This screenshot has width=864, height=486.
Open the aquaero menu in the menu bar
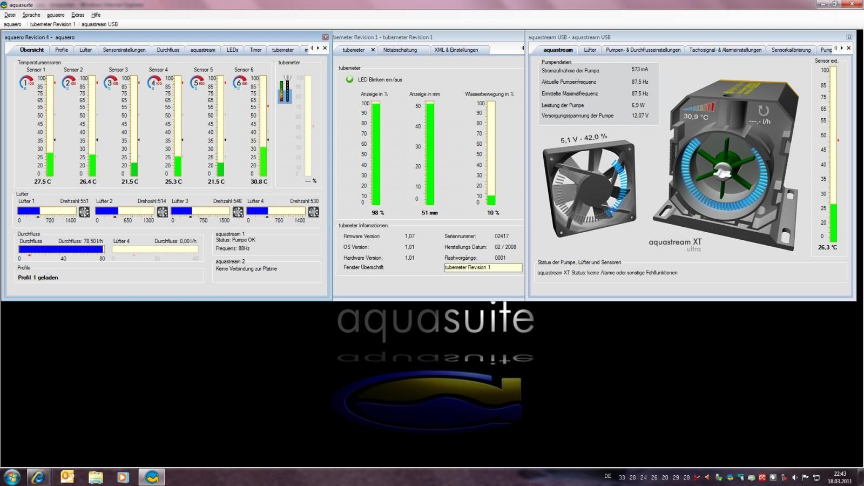(56, 15)
